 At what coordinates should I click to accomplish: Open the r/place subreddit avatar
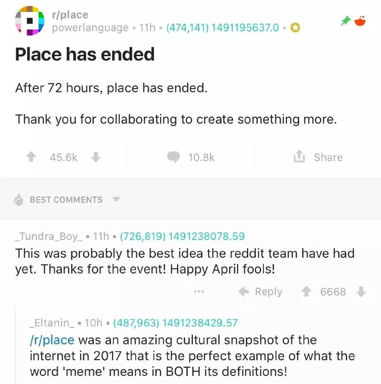30,21
